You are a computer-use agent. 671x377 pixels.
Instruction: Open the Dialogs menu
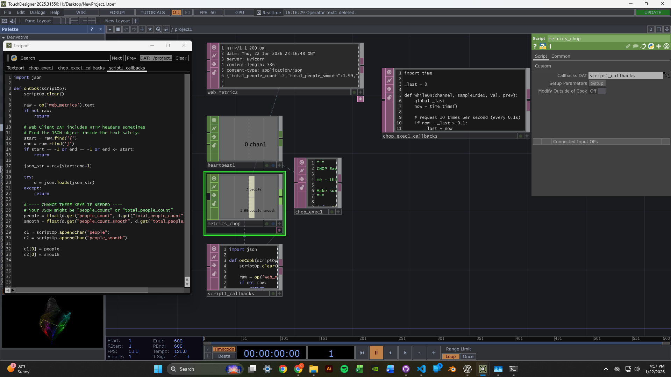point(37,12)
